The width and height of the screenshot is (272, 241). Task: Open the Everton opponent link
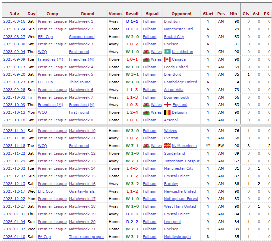(x=171, y=138)
